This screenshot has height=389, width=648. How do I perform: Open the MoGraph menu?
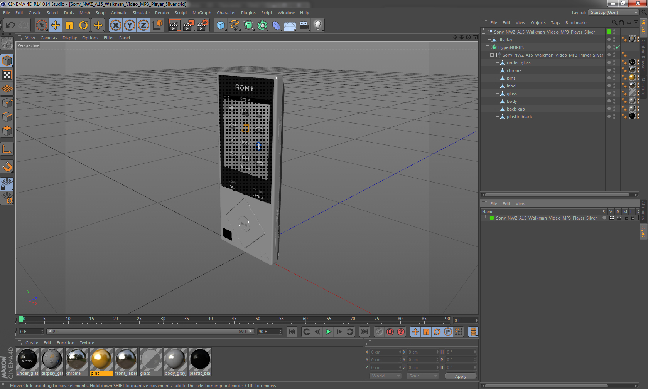point(202,13)
